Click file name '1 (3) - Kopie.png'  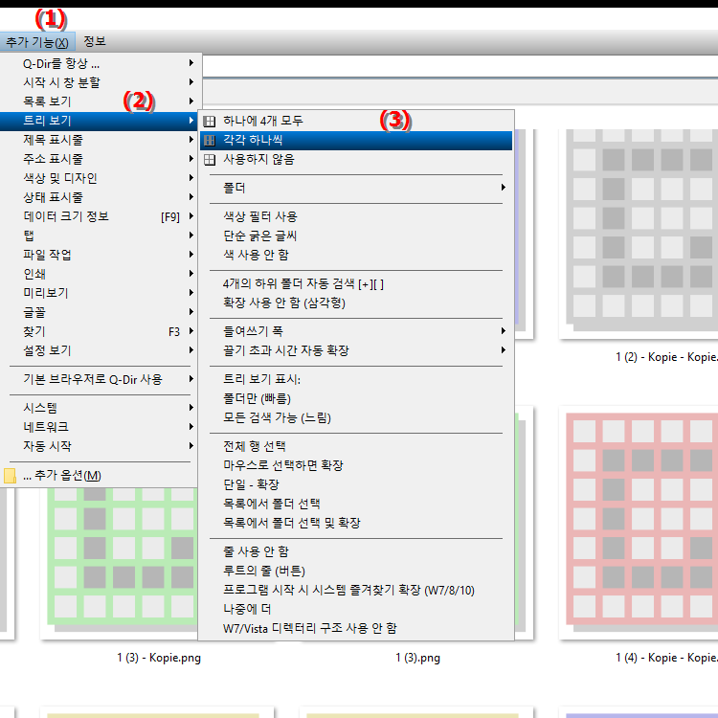click(x=159, y=658)
